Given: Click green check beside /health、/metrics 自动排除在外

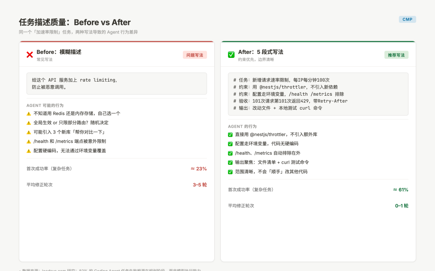Looking at the screenshot, I should pos(230,153).
